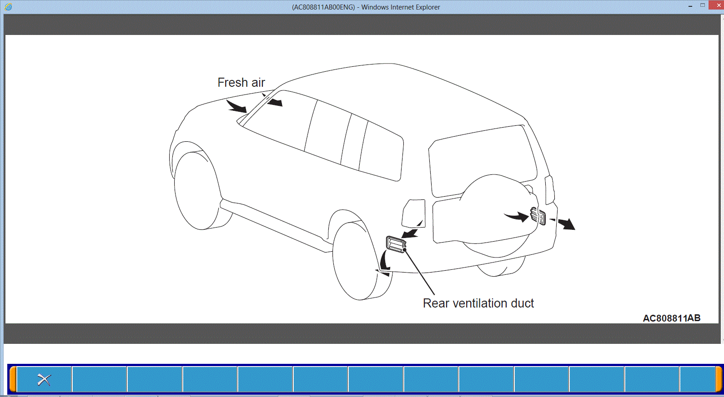Click the orange left end cap of toolbar
Image resolution: width=724 pixels, height=397 pixels.
[13, 379]
